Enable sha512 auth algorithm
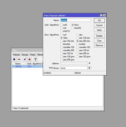Screen dimensions: 126x127 61,31
